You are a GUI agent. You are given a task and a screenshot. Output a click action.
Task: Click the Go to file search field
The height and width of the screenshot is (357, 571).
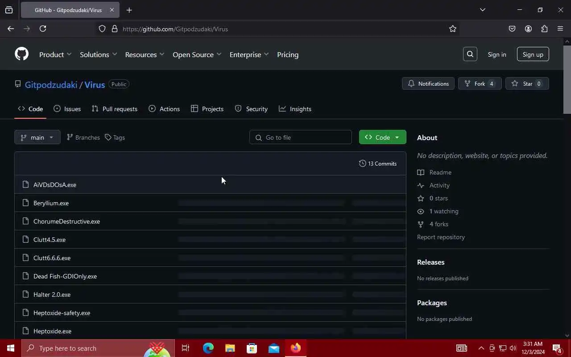click(301, 137)
